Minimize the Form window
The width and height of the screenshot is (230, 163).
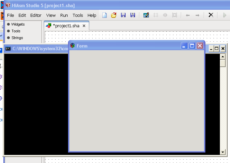tap(184, 45)
